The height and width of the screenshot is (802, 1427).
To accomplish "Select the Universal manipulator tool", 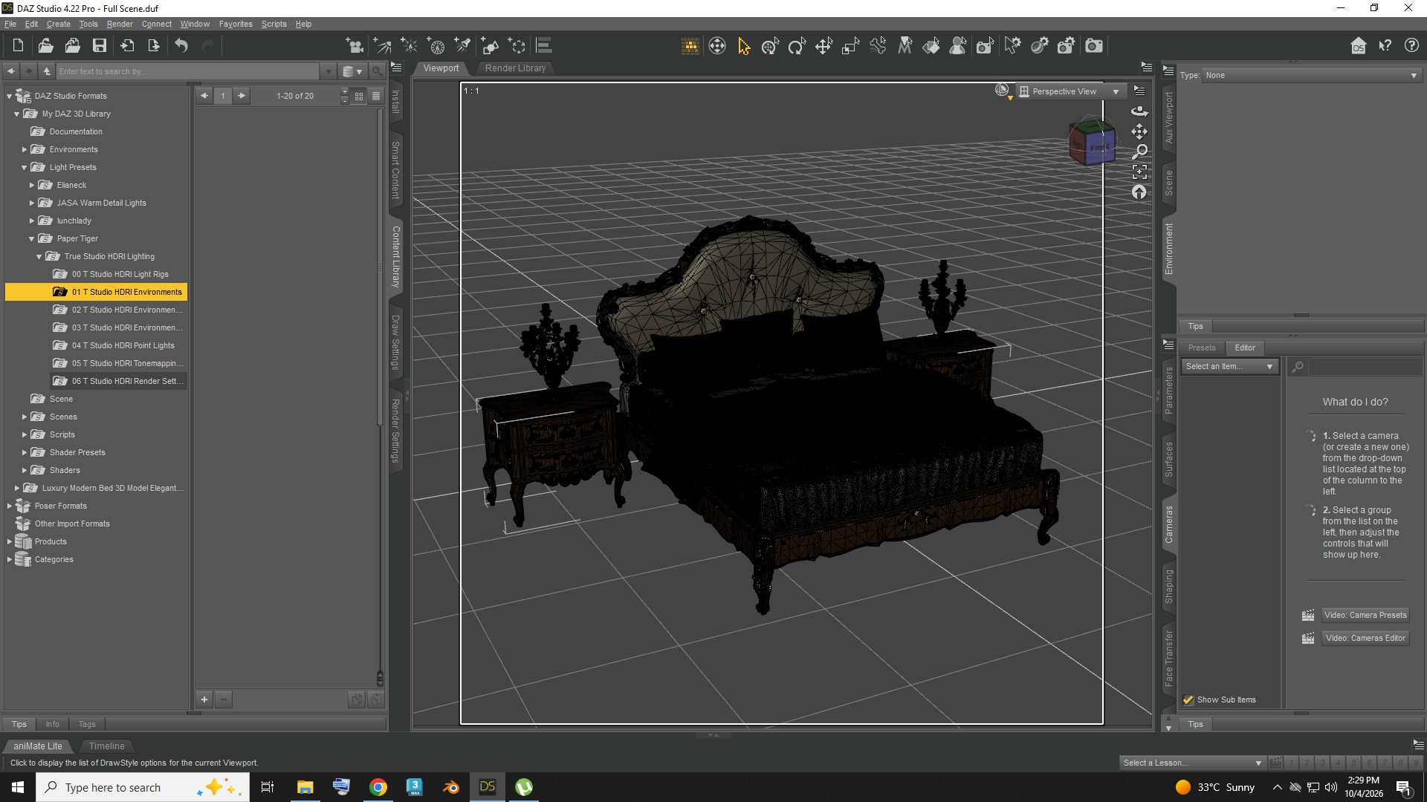I will [x=770, y=46].
